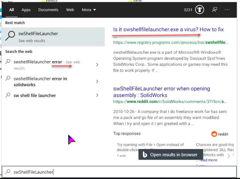Click the 'read more' link

point(208,160)
